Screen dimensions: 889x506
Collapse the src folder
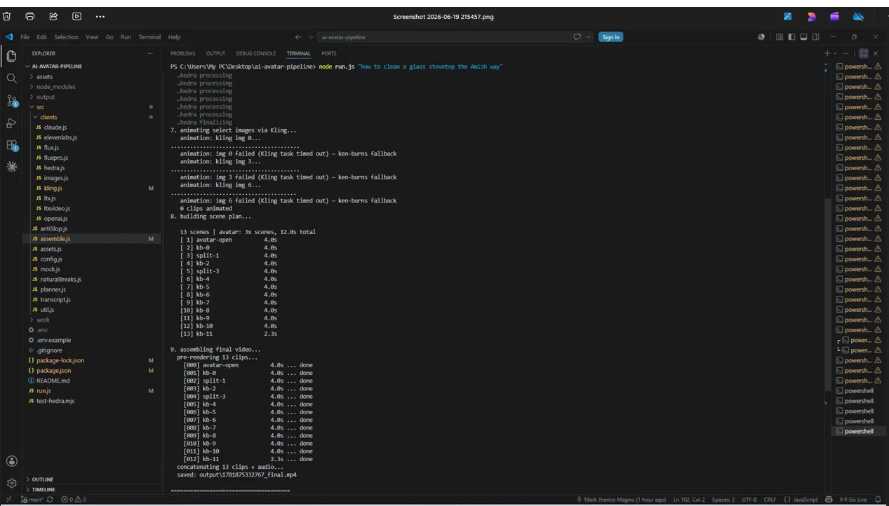pos(41,107)
